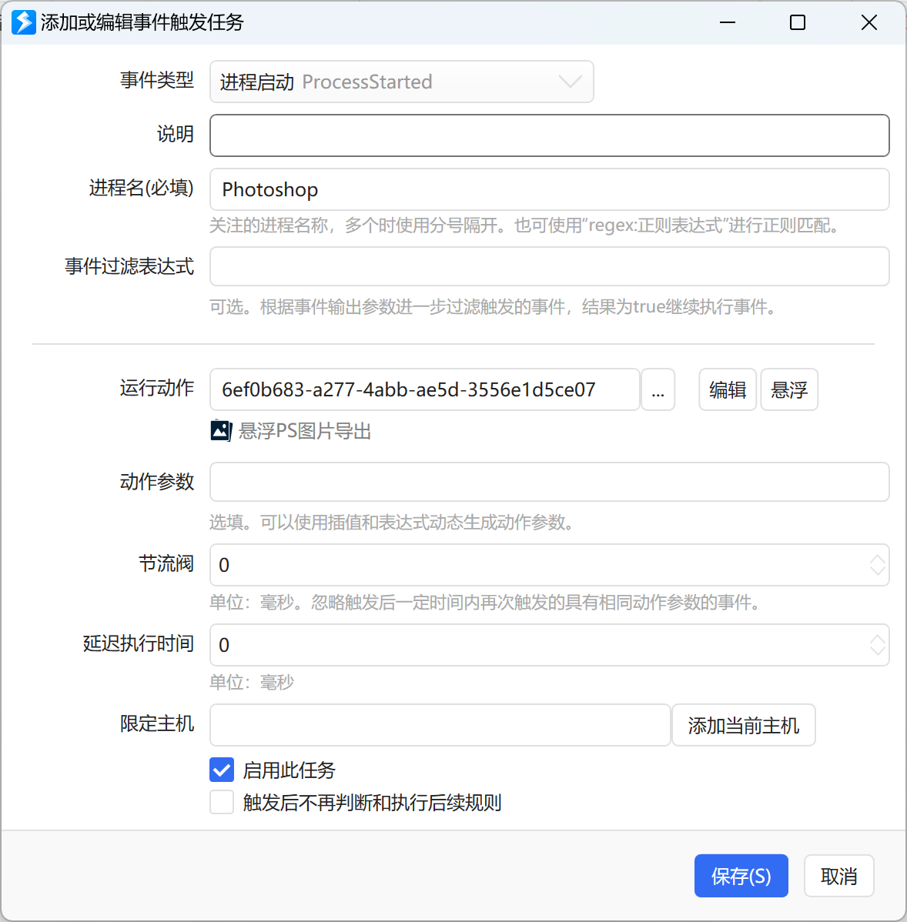The image size is (907, 922).
Task: Decrease 延迟执行时间 with the down arrow
Action: [x=878, y=651]
